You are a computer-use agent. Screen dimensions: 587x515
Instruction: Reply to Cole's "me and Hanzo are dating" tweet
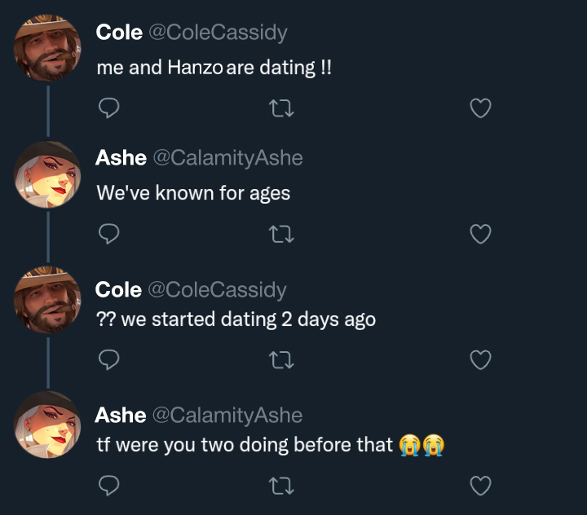(109, 108)
